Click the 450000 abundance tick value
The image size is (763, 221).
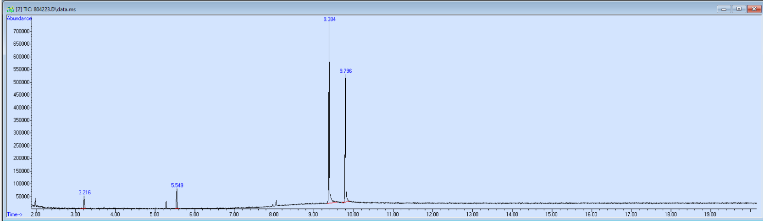21,95
